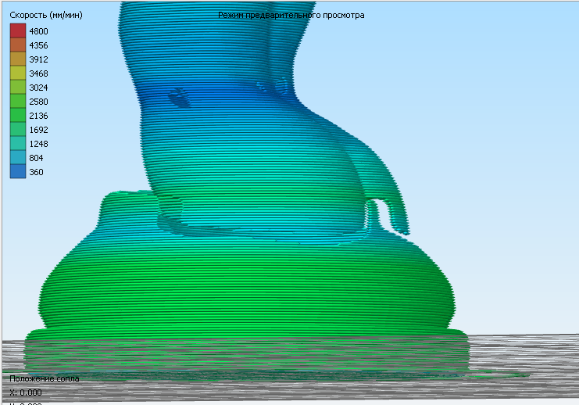Click the legend value 360
Screen dimensions: 579x405
click(x=36, y=172)
